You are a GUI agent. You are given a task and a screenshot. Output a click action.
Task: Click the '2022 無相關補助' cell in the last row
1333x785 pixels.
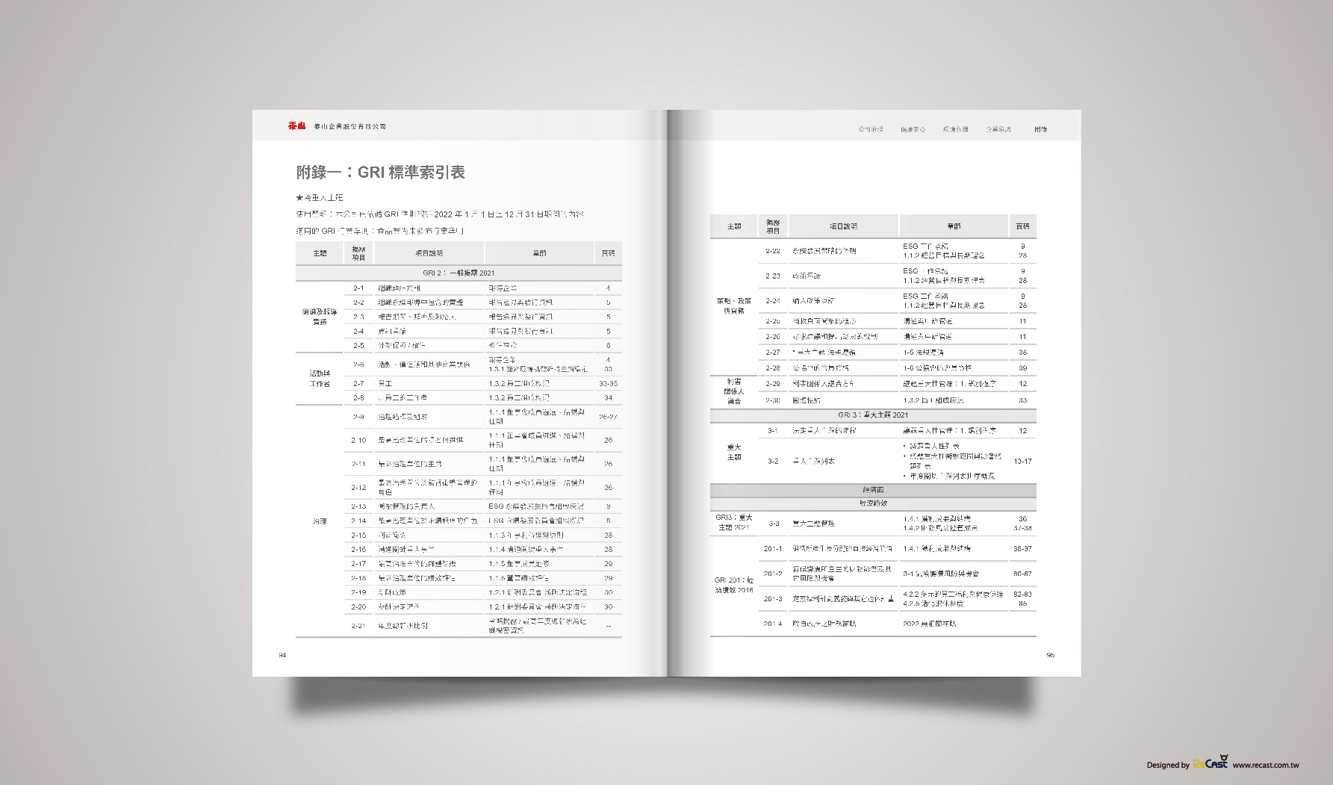[x=929, y=624]
